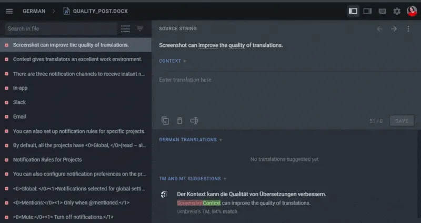Open source string more options menu

[408, 29]
